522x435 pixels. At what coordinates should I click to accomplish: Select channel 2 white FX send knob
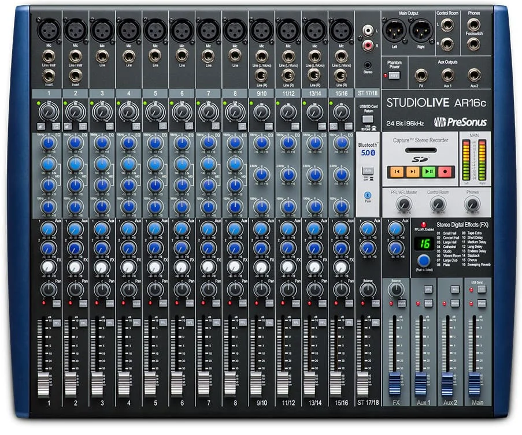pos(75,267)
